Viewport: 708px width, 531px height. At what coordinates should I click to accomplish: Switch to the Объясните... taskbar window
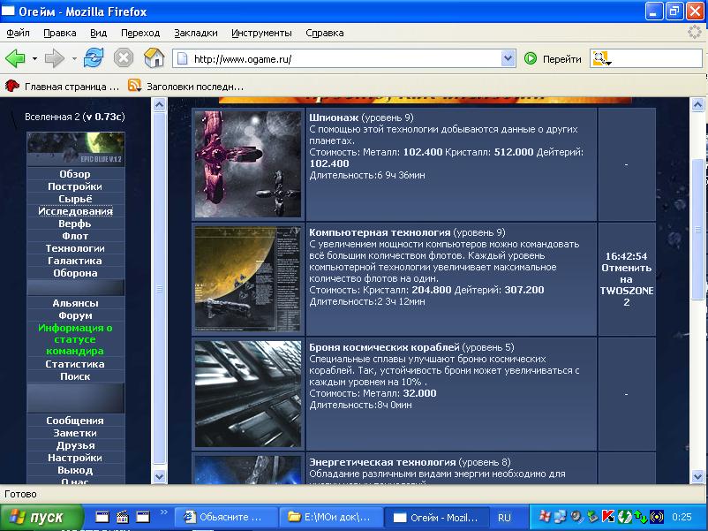point(225,517)
